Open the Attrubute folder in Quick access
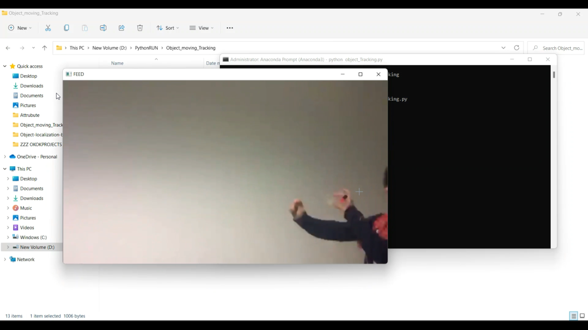Viewport: 588px width, 330px height. pyautogui.click(x=30, y=115)
